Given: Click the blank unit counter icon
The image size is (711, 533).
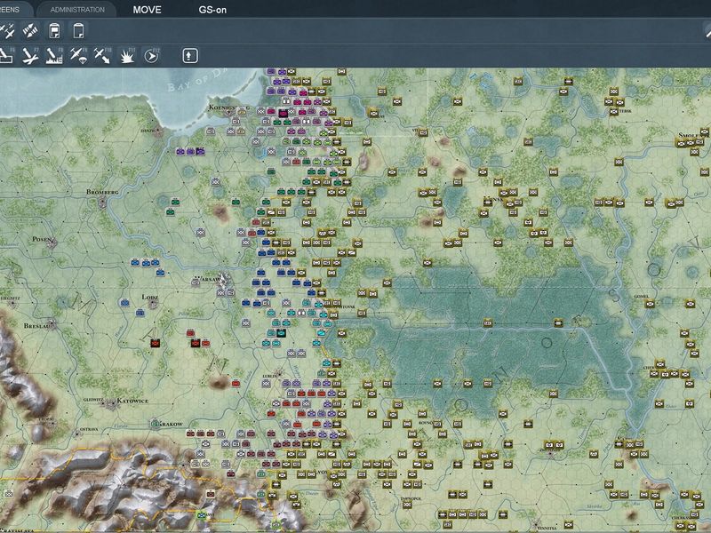Looking at the screenshot, I should (78, 31).
